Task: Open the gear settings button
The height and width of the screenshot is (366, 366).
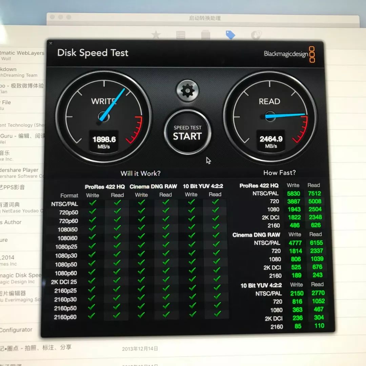Action: [187, 91]
